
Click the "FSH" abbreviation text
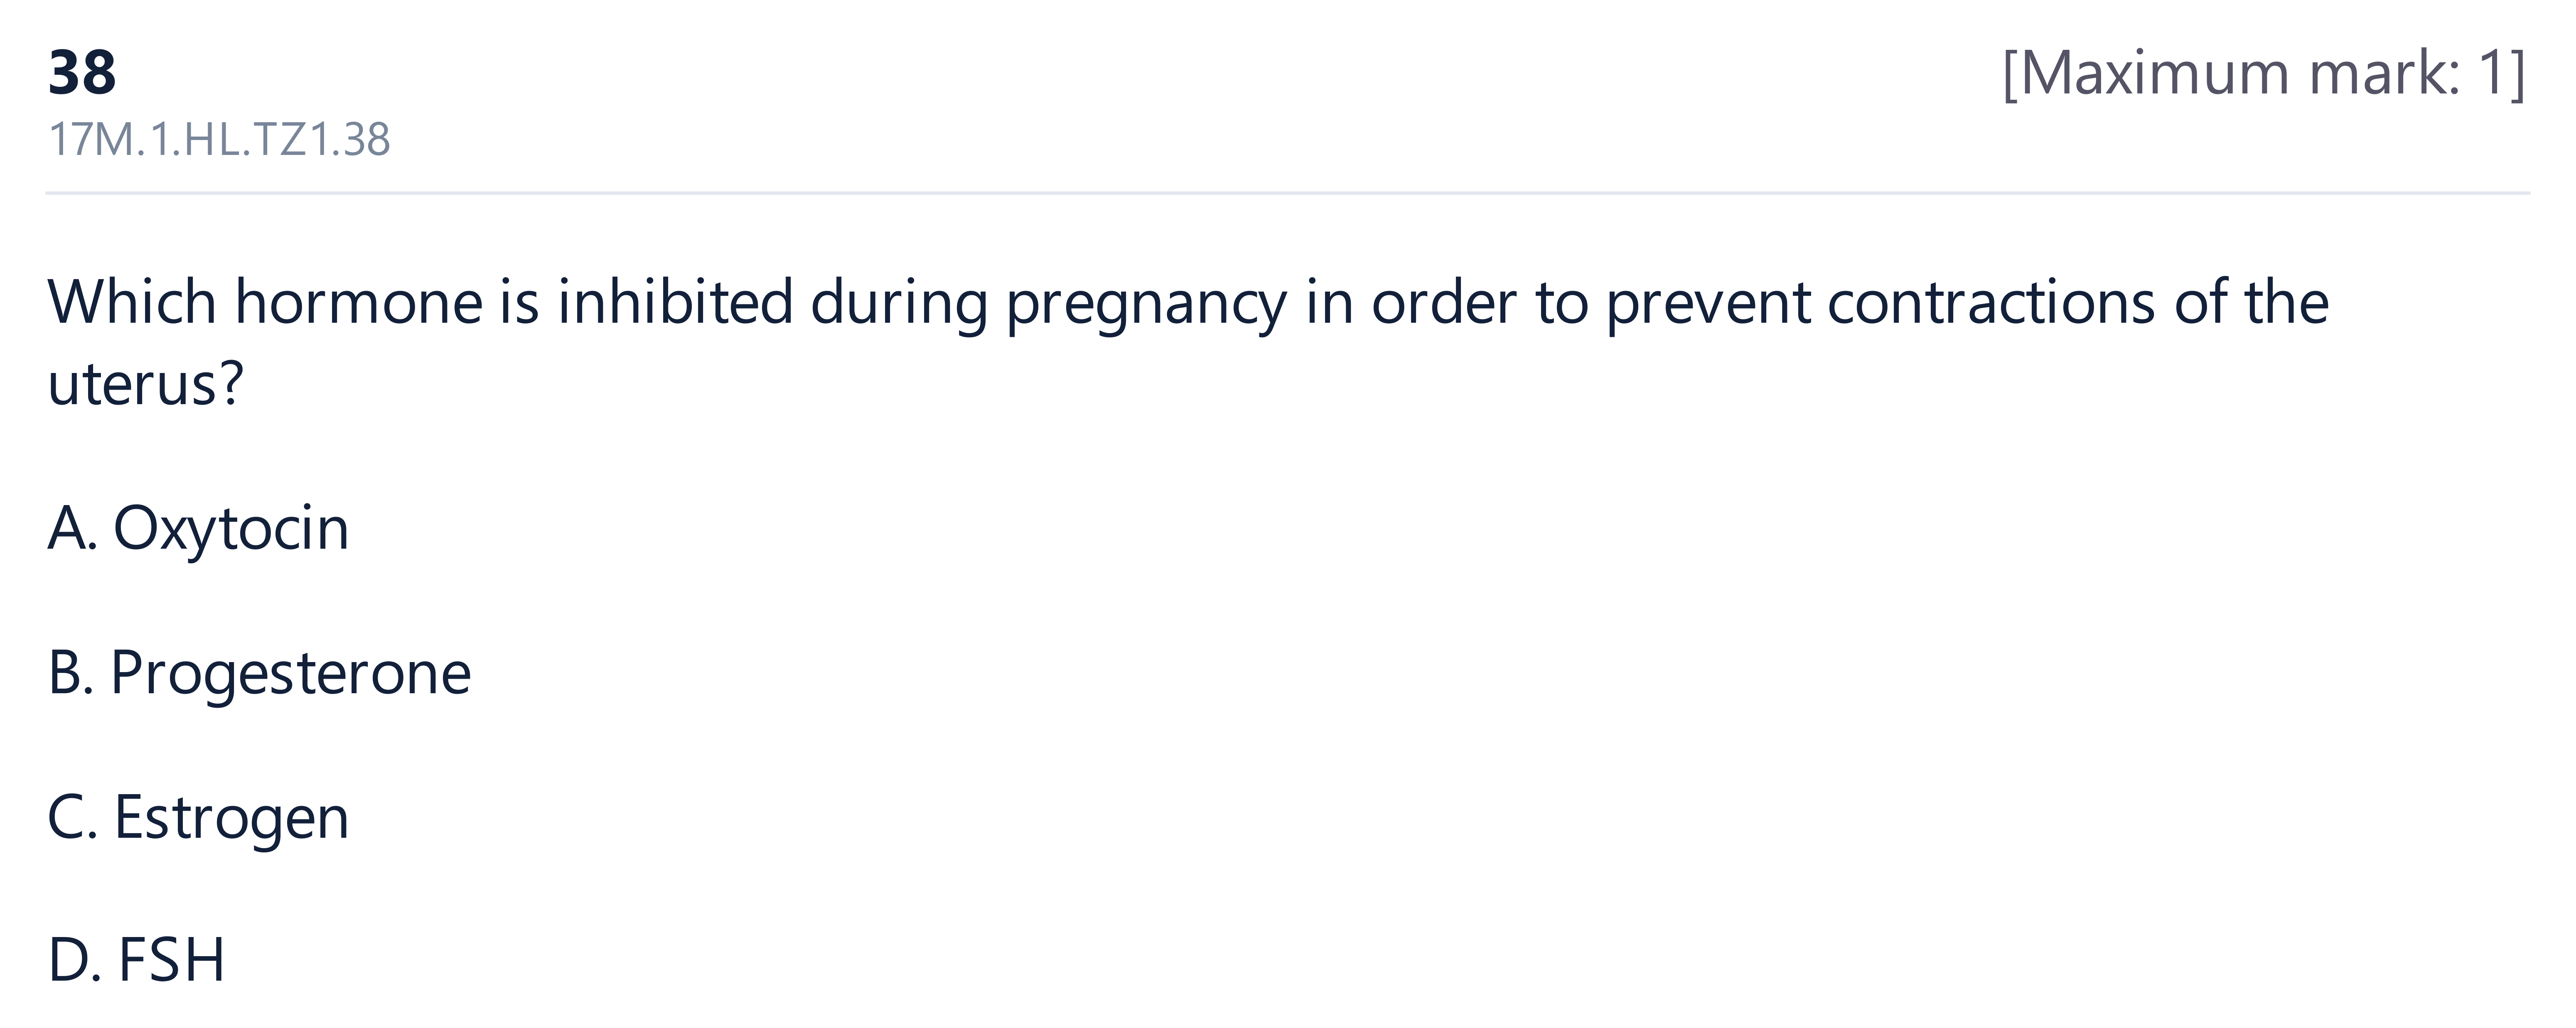[x=172, y=960]
